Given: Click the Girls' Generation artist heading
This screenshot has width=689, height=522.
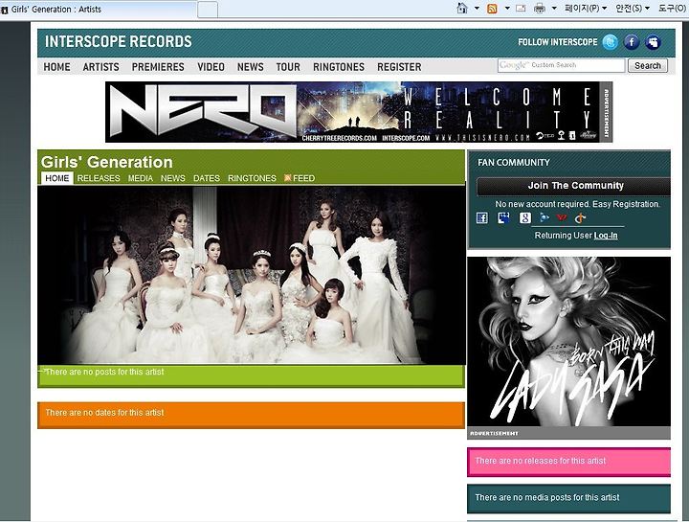Looking at the screenshot, I should point(107,162).
